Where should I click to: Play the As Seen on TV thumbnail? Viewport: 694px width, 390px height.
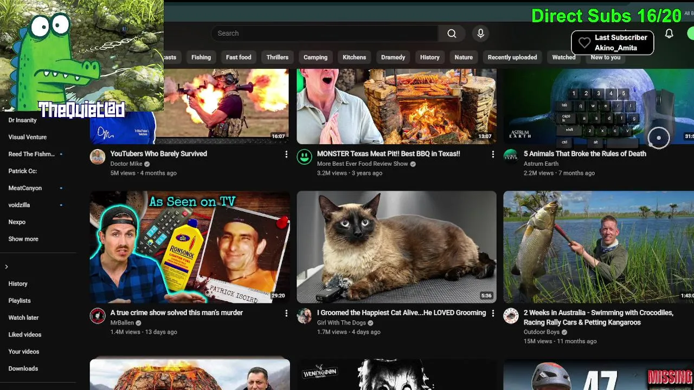[190, 247]
